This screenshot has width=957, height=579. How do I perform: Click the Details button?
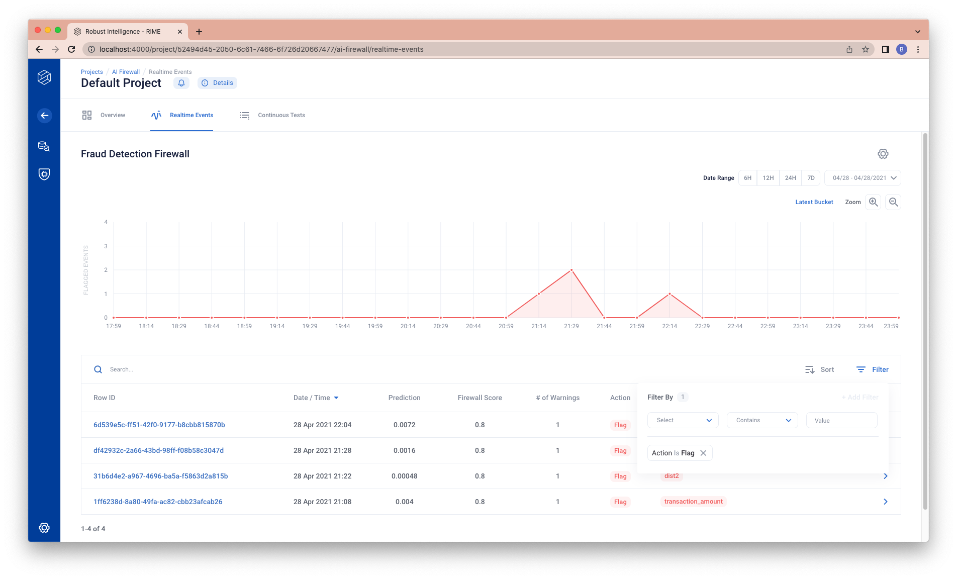point(218,83)
